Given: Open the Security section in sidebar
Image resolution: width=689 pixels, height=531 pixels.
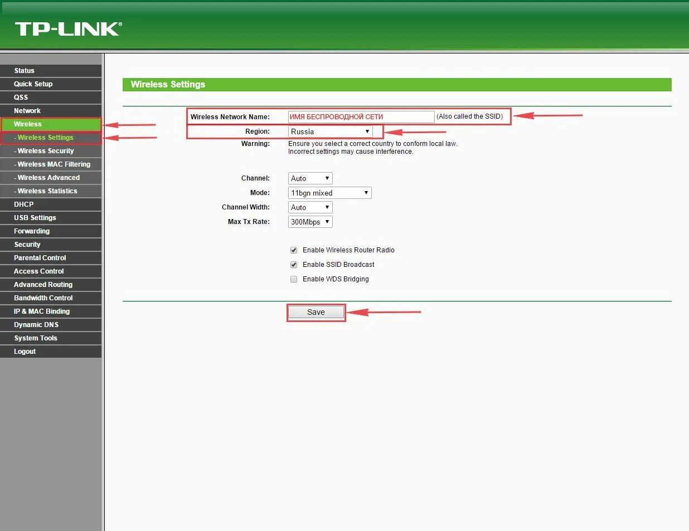Looking at the screenshot, I should pos(51,245).
